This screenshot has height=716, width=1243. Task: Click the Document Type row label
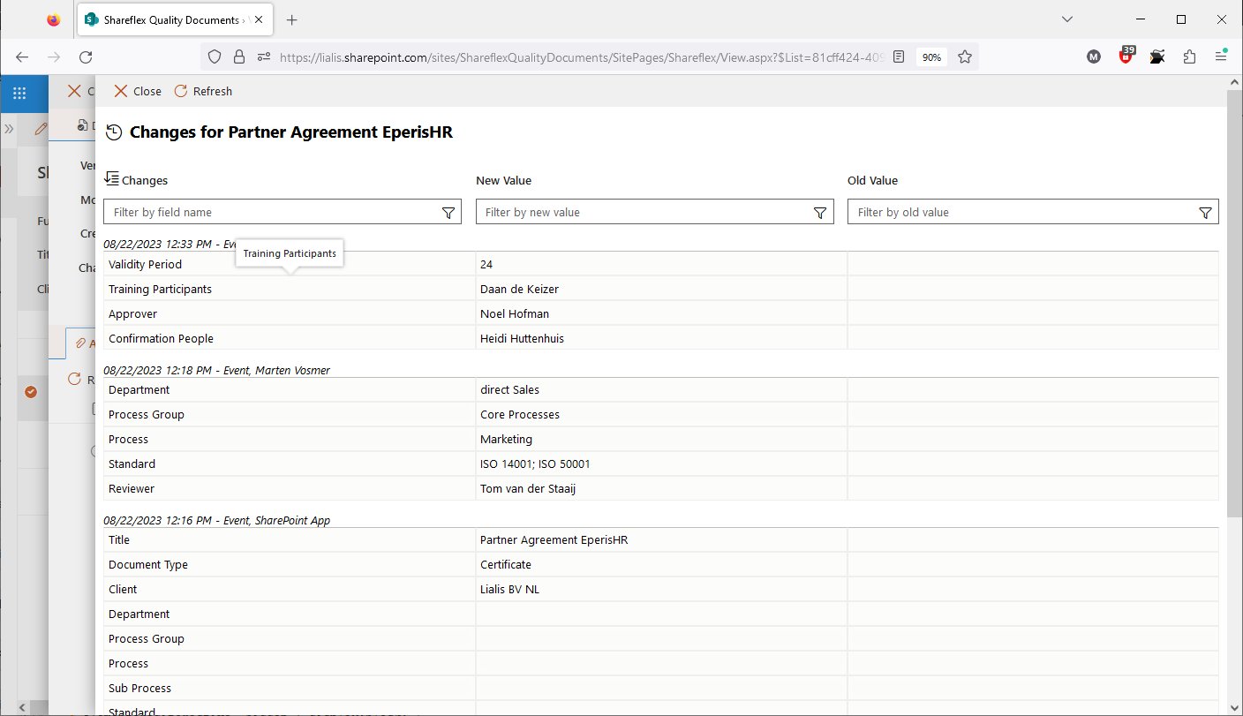click(x=148, y=564)
